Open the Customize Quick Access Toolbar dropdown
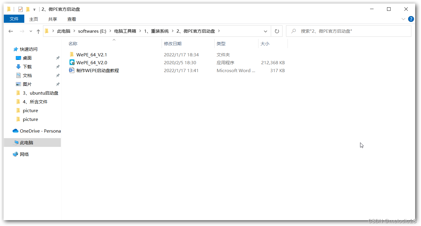The height and width of the screenshot is (226, 421). pos(34,10)
